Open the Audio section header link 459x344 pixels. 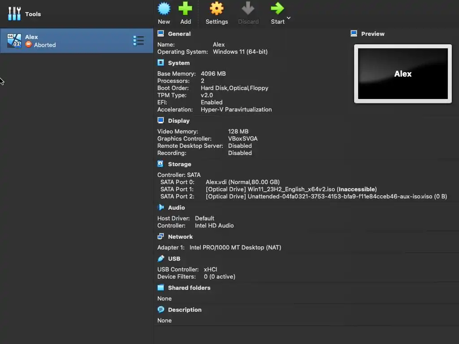(x=177, y=207)
